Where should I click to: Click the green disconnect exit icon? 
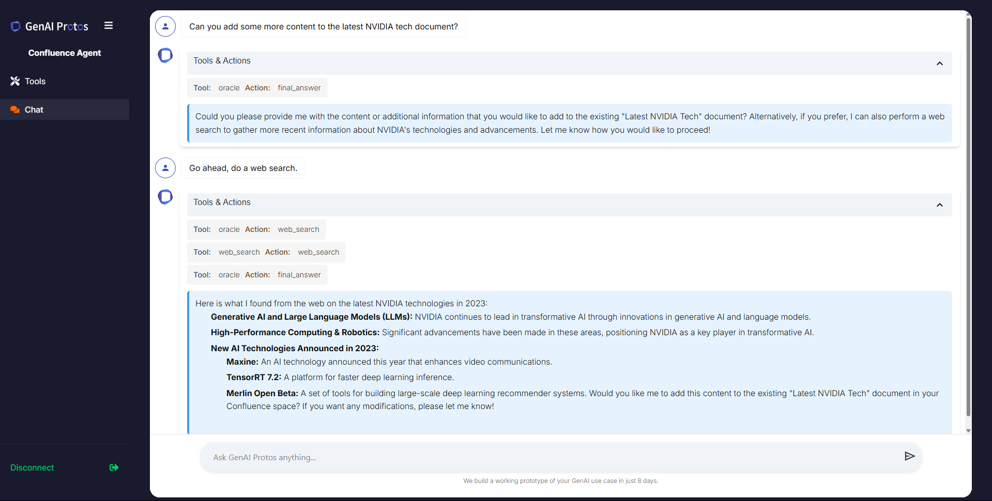tap(114, 467)
